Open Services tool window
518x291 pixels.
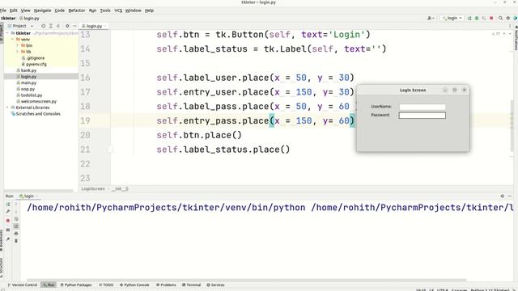[215, 285]
